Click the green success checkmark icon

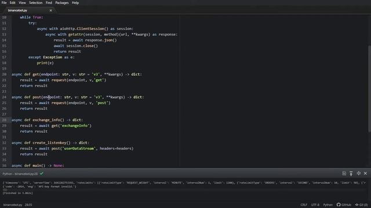pos(42,173)
